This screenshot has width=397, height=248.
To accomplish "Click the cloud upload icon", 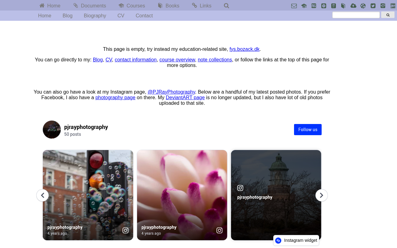I will coord(353,6).
